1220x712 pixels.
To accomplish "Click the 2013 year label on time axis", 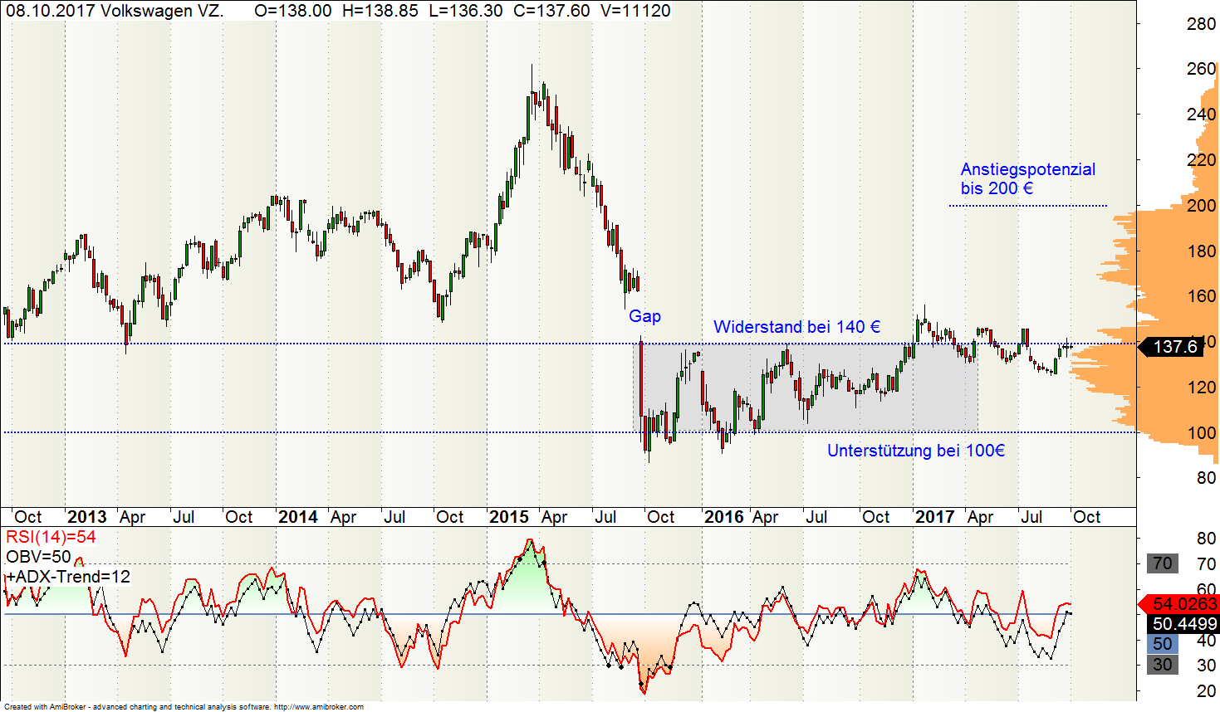I will [x=87, y=517].
